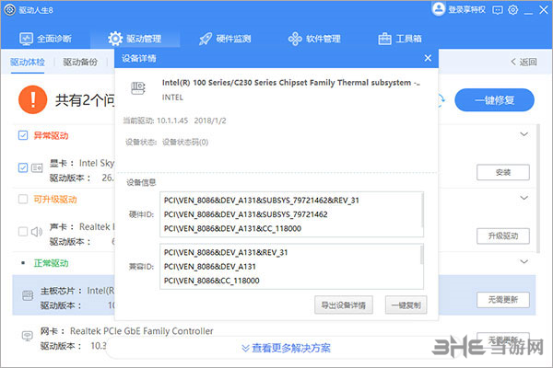Uncheck the 显卡 Intel driver checkbox
The height and width of the screenshot is (368, 553).
tap(23, 167)
